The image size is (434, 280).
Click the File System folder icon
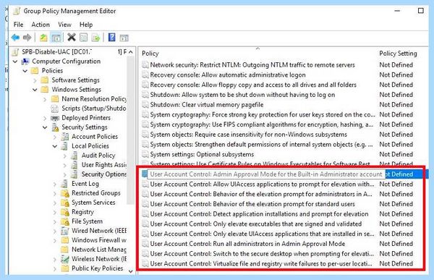(65, 221)
